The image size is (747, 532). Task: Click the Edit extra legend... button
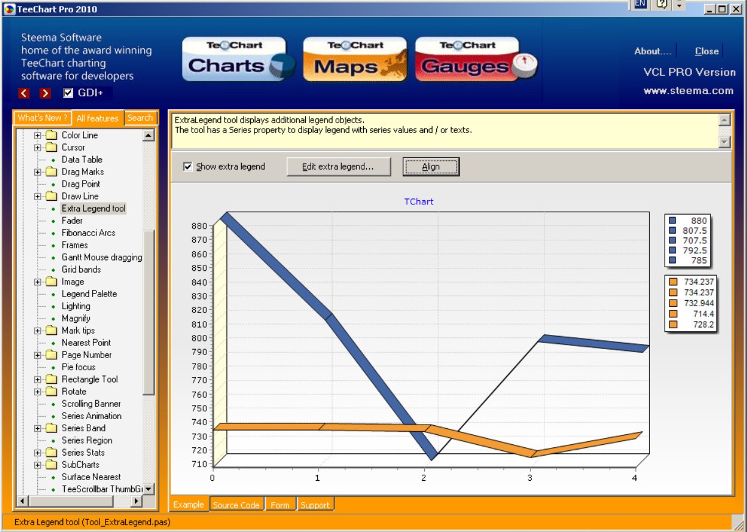pos(339,167)
